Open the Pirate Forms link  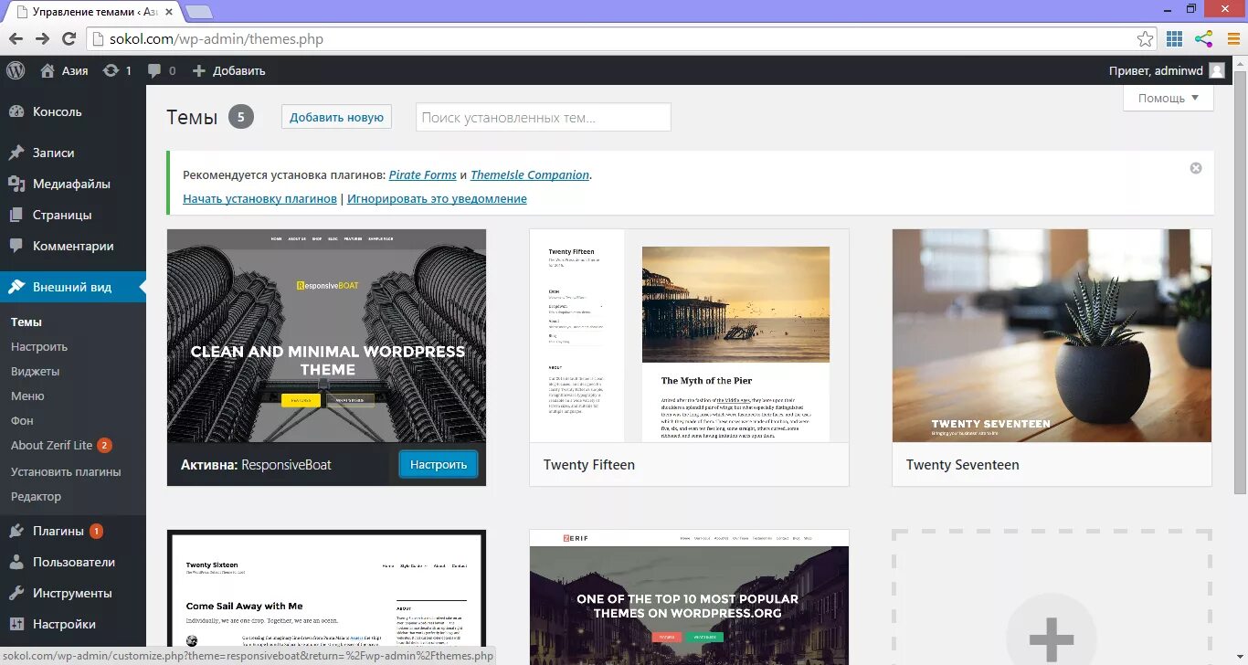[423, 174]
